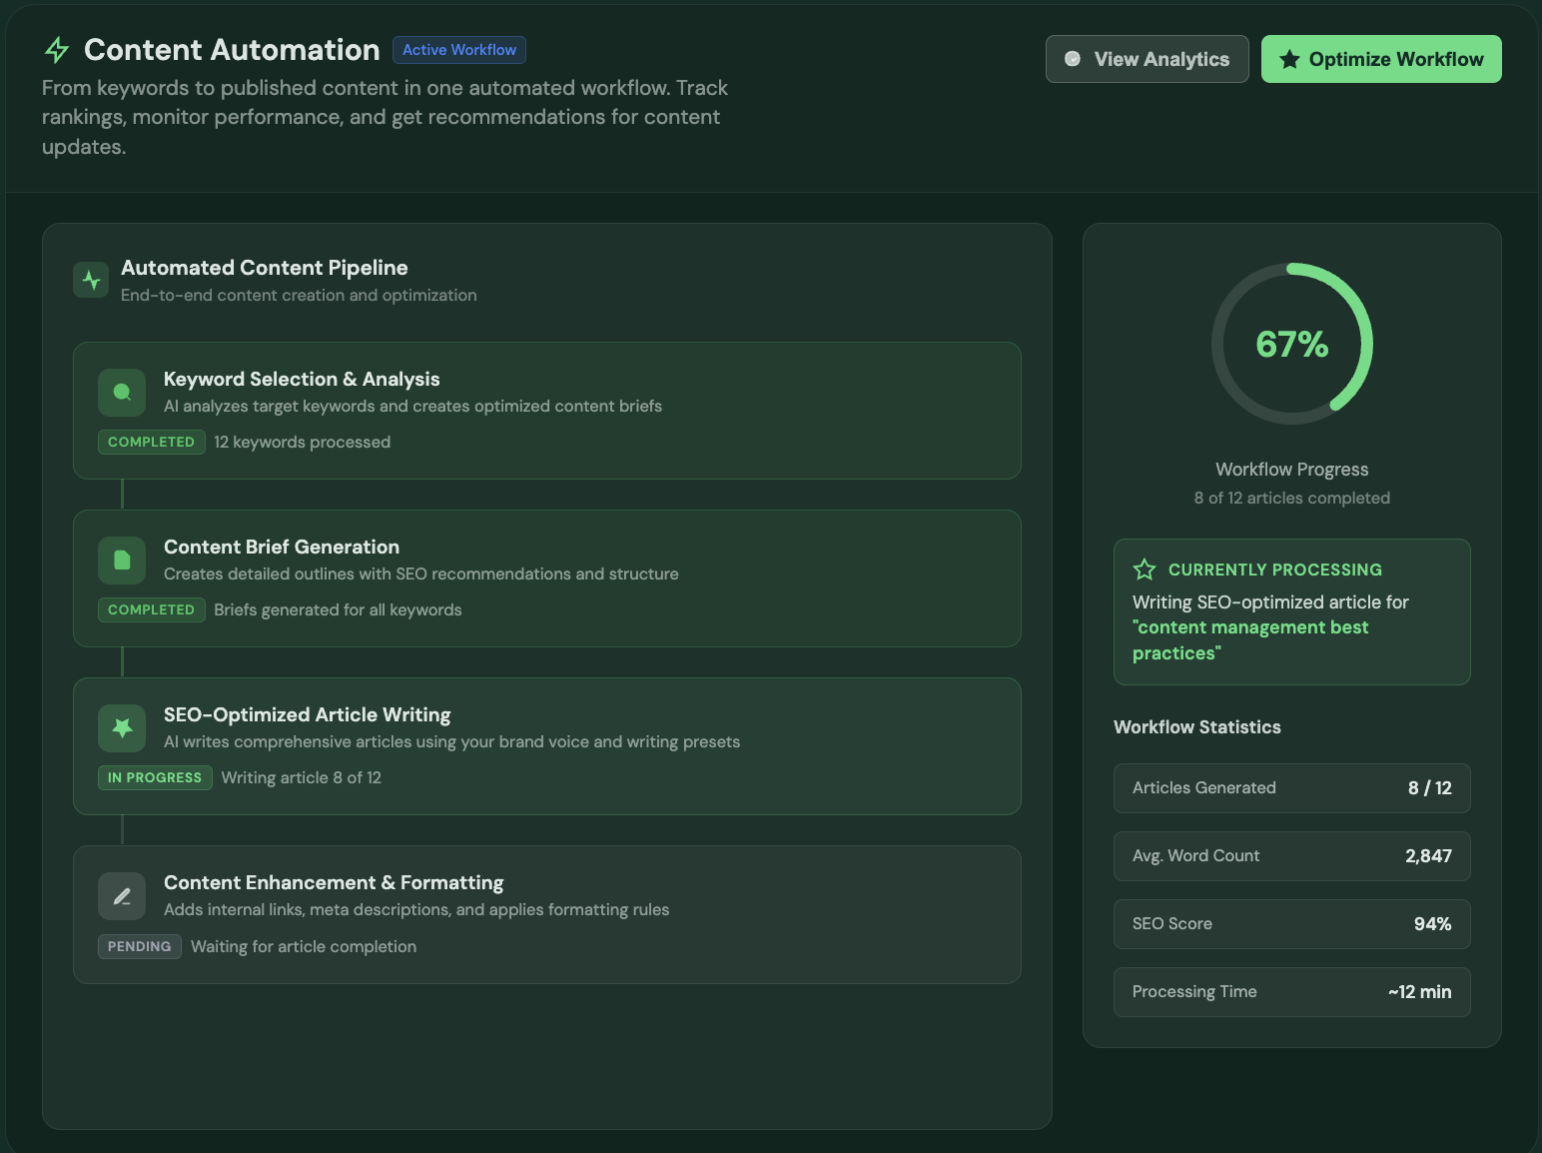
Task: Click the sparkle icon for SEO-Optimized Article Writing
Action: [x=122, y=728]
